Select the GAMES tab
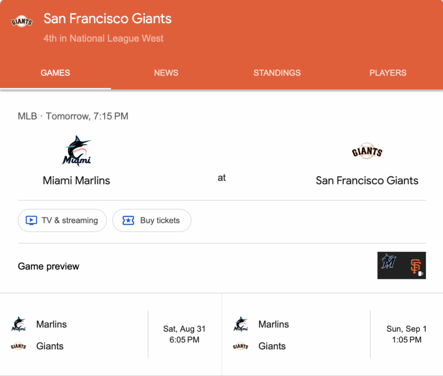443x376 pixels. click(55, 73)
